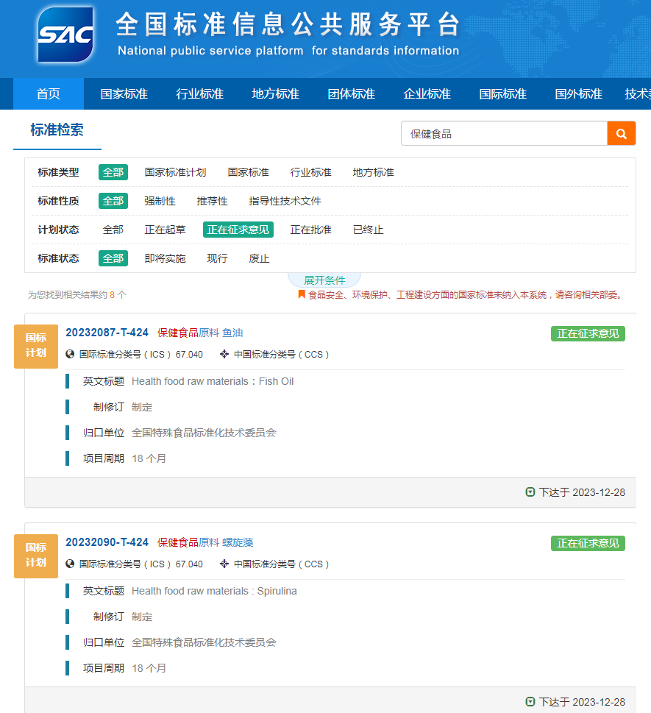Filter by 国家标准计划 standard type
Viewport: 651px width, 713px height.
(x=175, y=172)
